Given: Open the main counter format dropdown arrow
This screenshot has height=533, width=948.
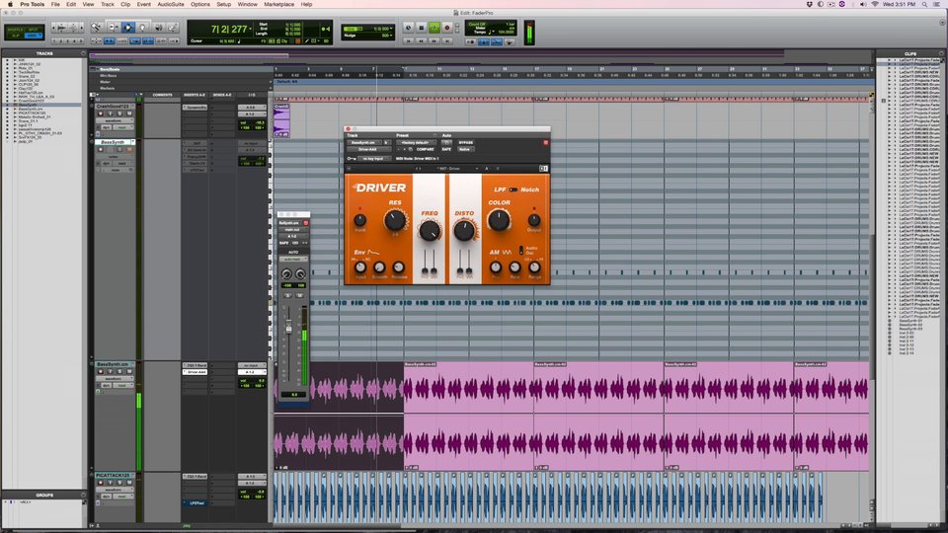Looking at the screenshot, I should pyautogui.click(x=250, y=29).
